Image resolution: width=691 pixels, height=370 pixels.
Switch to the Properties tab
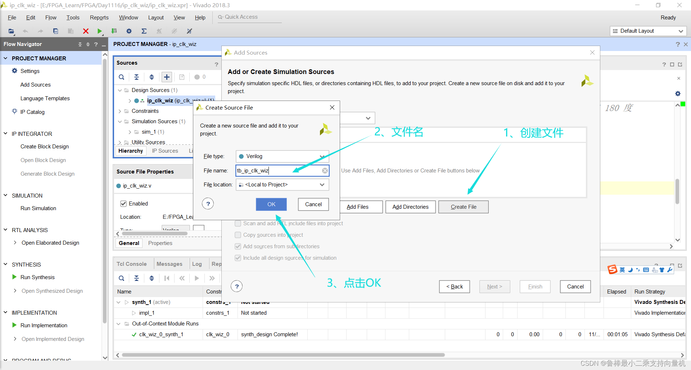click(x=160, y=243)
